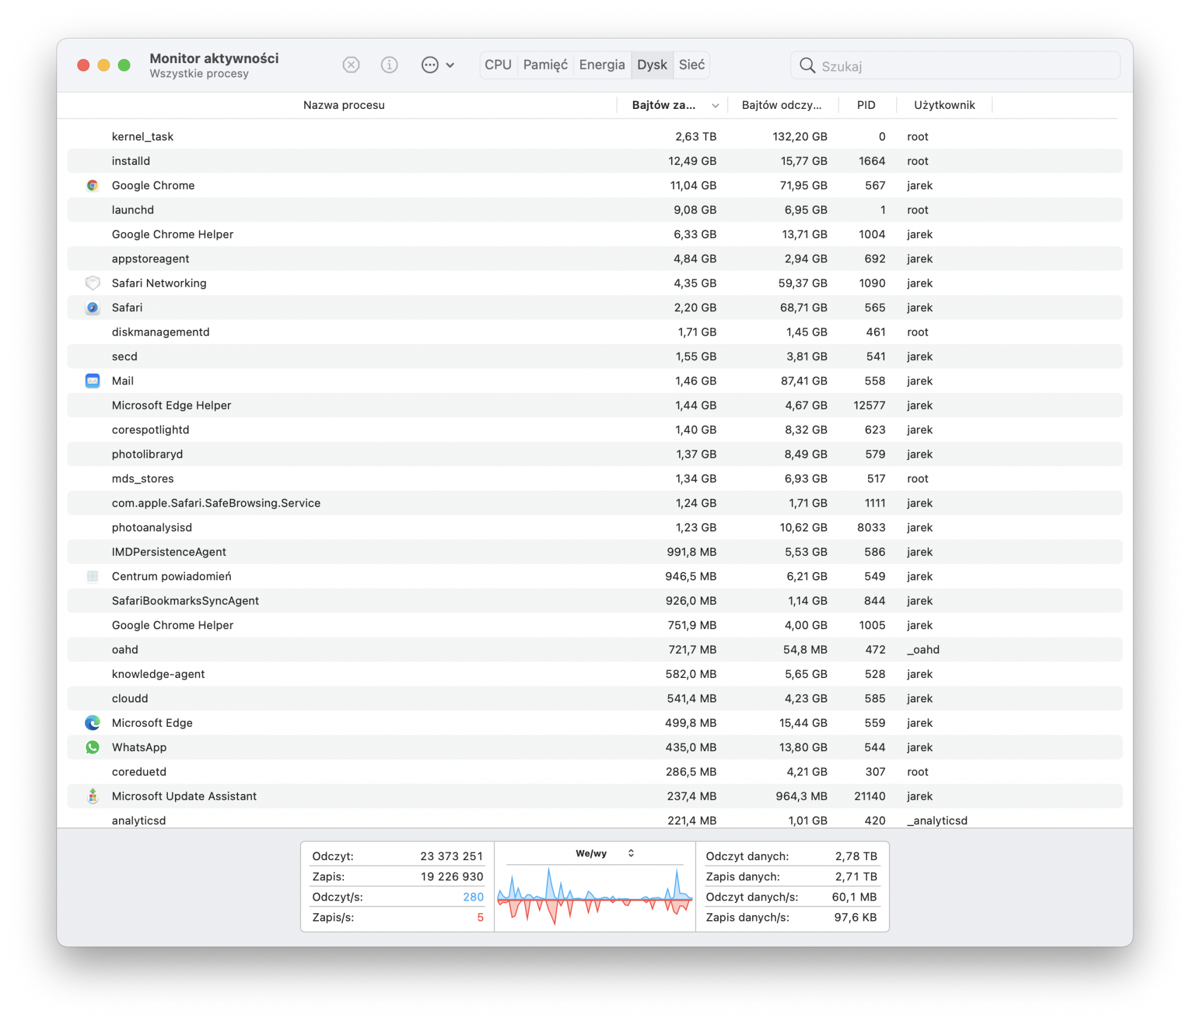Click the ellipsis more options icon
This screenshot has height=1022, width=1190.
(x=430, y=65)
